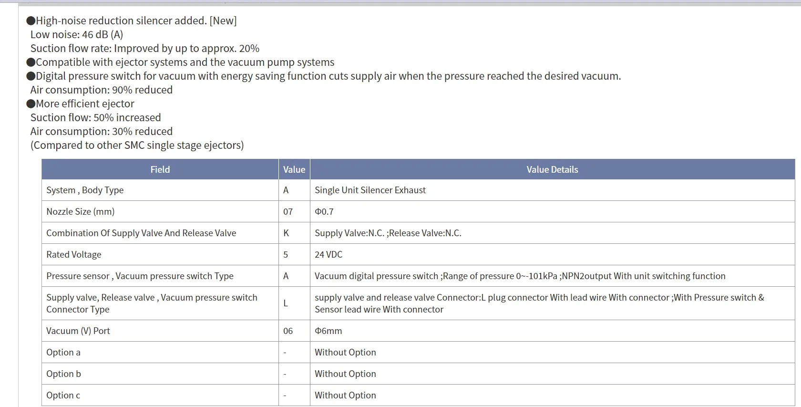The width and height of the screenshot is (801, 407).
Task: Click the Field column header
Action: pos(160,169)
